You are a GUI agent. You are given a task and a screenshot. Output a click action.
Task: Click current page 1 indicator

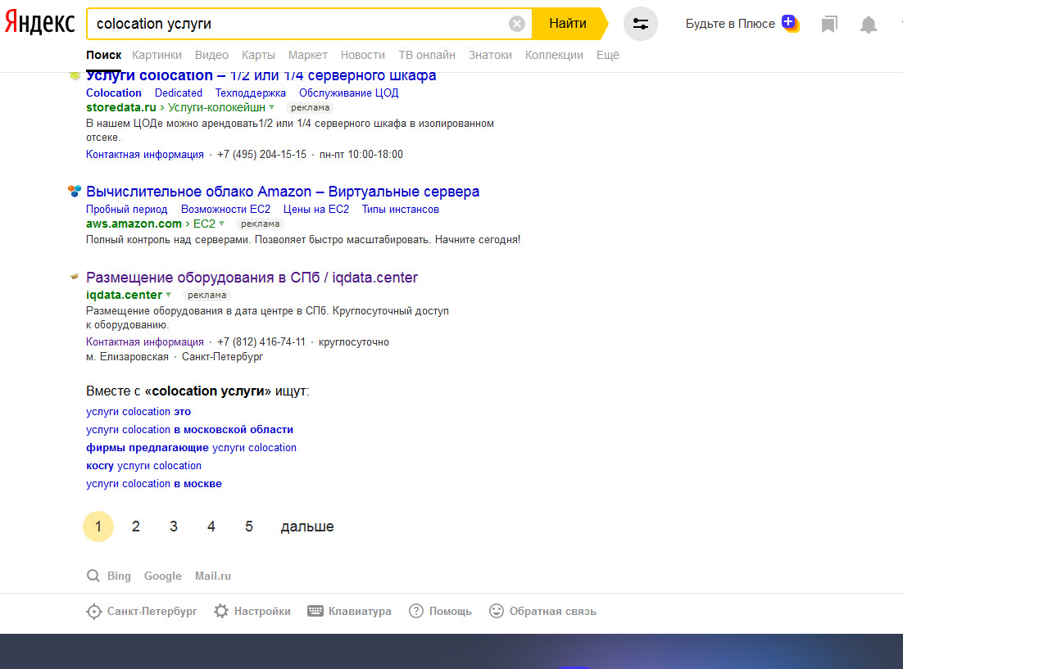pos(98,527)
